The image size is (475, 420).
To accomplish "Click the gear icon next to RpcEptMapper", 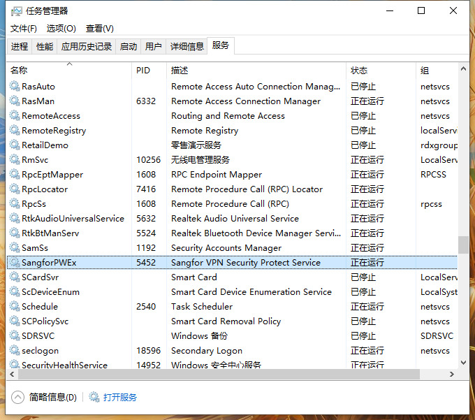I will pyautogui.click(x=15, y=175).
